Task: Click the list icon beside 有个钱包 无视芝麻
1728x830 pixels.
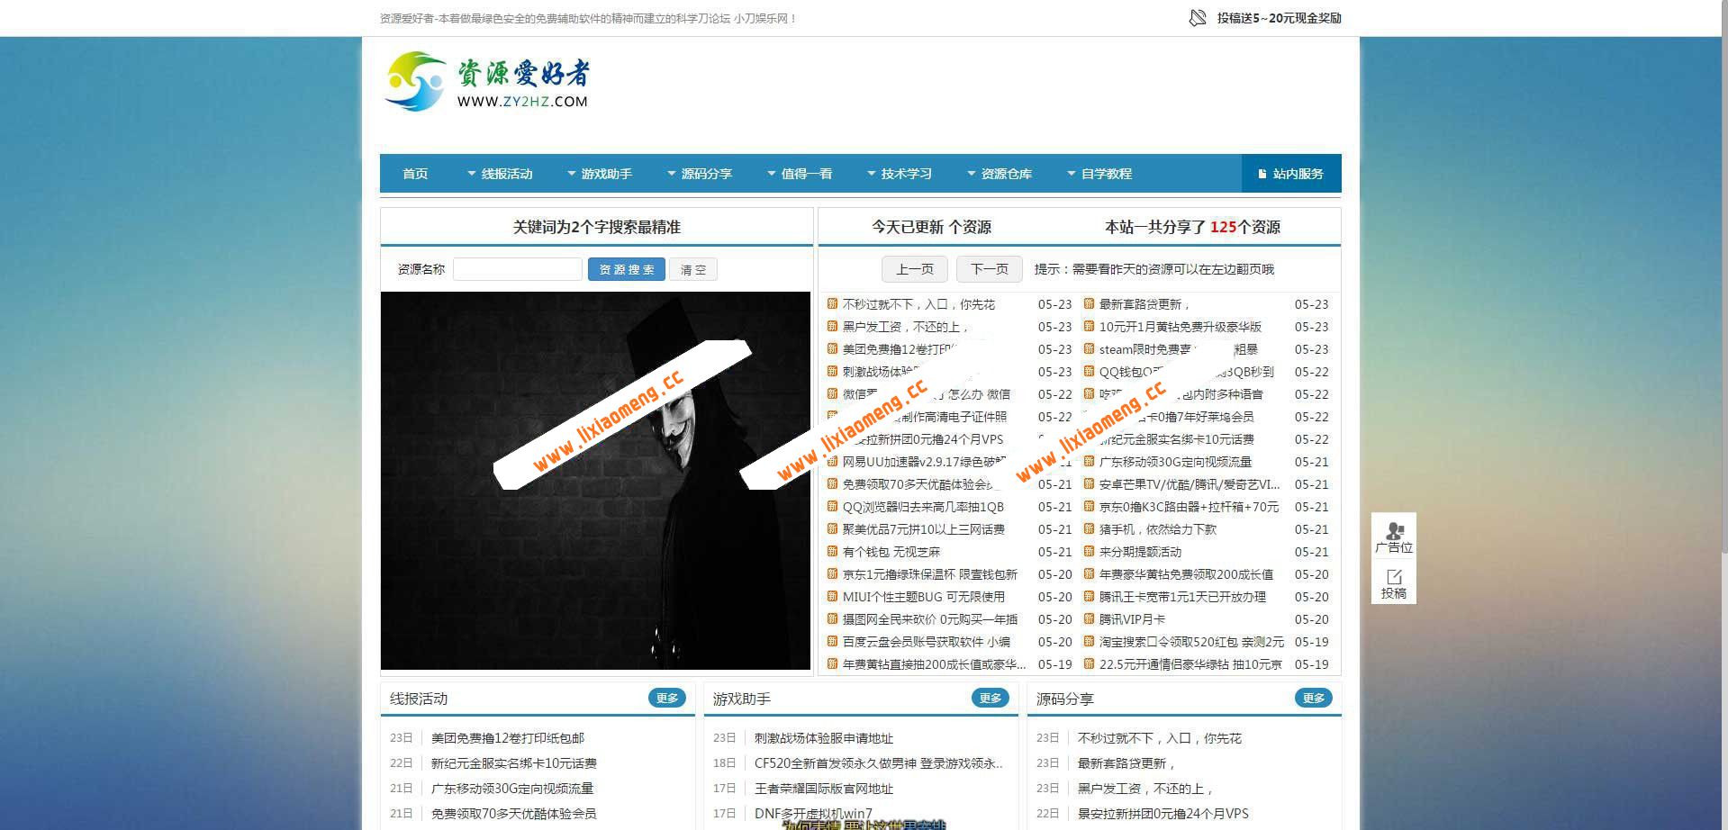Action: pos(832,551)
